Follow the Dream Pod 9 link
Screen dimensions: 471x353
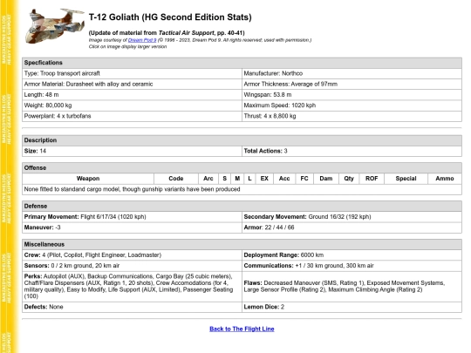[142, 40]
